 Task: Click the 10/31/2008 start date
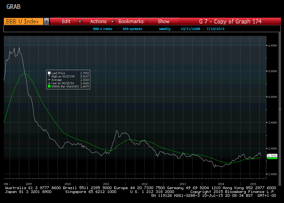tap(189, 29)
